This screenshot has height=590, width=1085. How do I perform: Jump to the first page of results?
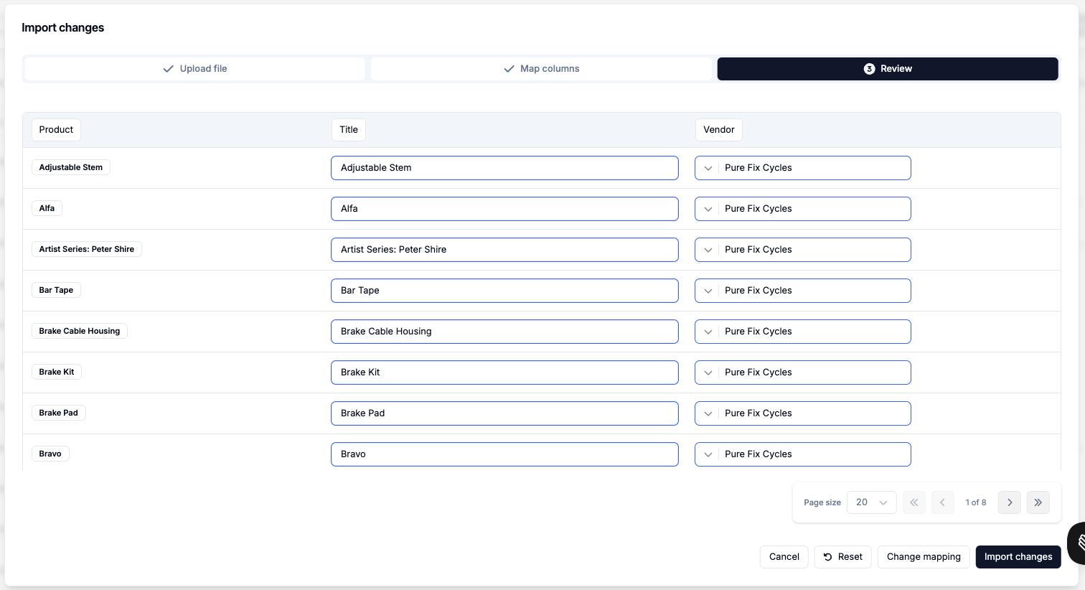coord(913,502)
